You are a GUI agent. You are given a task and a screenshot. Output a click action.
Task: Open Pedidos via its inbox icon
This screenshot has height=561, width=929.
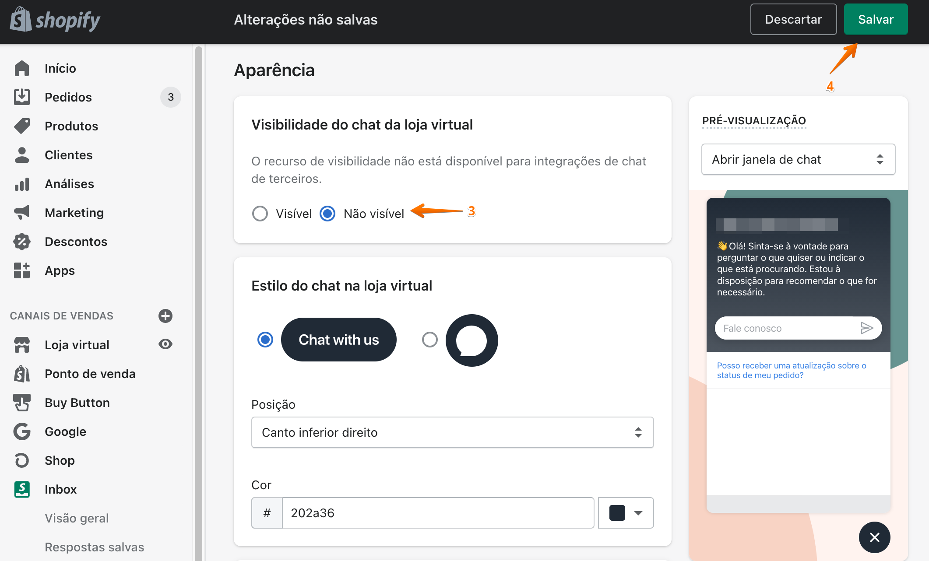pyautogui.click(x=22, y=97)
